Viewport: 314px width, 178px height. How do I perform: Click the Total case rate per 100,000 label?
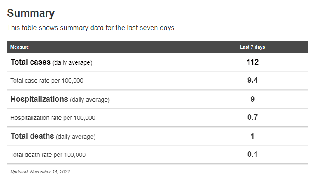click(47, 81)
